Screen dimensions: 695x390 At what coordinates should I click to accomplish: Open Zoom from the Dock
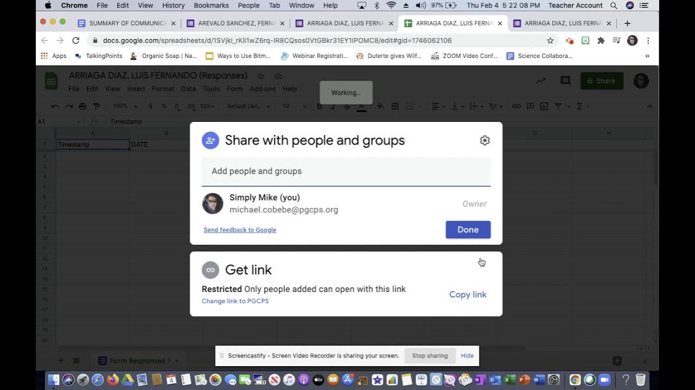click(604, 380)
